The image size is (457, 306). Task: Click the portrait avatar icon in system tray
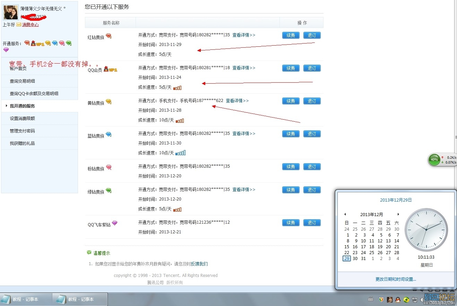pos(389,299)
